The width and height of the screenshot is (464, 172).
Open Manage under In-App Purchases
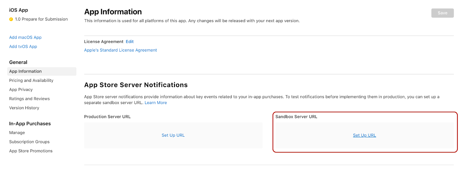coord(17,133)
